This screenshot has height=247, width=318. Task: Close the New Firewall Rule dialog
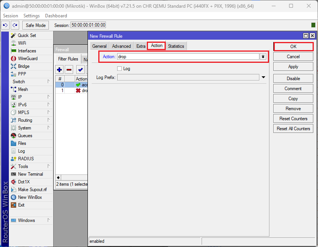click(313, 36)
